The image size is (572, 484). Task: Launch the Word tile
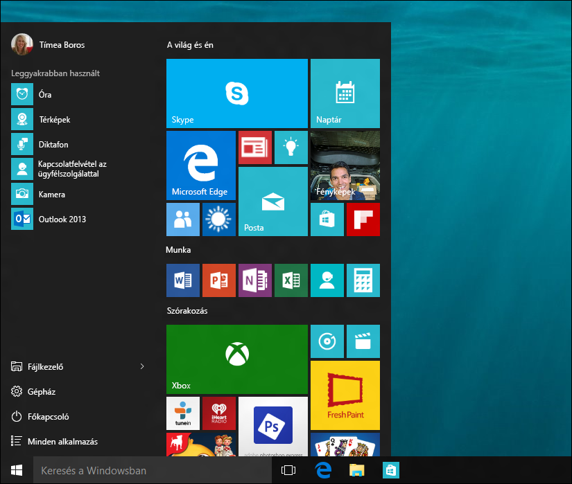183,280
